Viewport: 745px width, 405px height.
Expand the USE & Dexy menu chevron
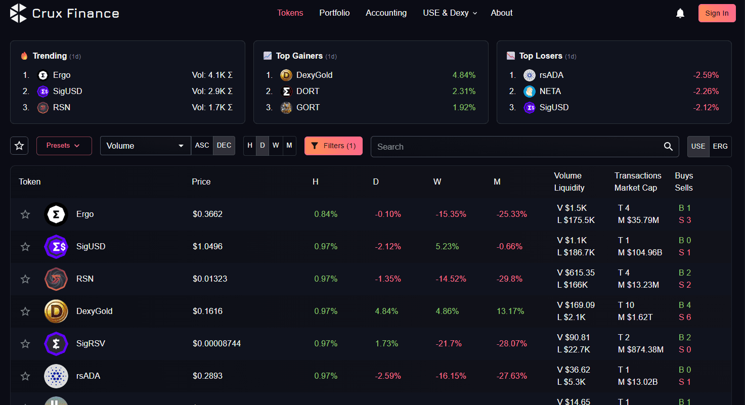474,13
